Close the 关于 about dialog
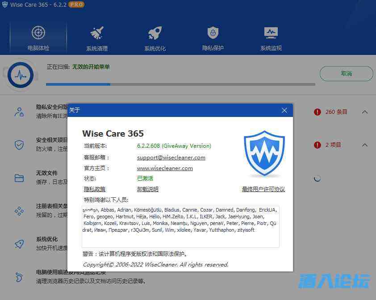The image size is (376, 300). point(284,110)
